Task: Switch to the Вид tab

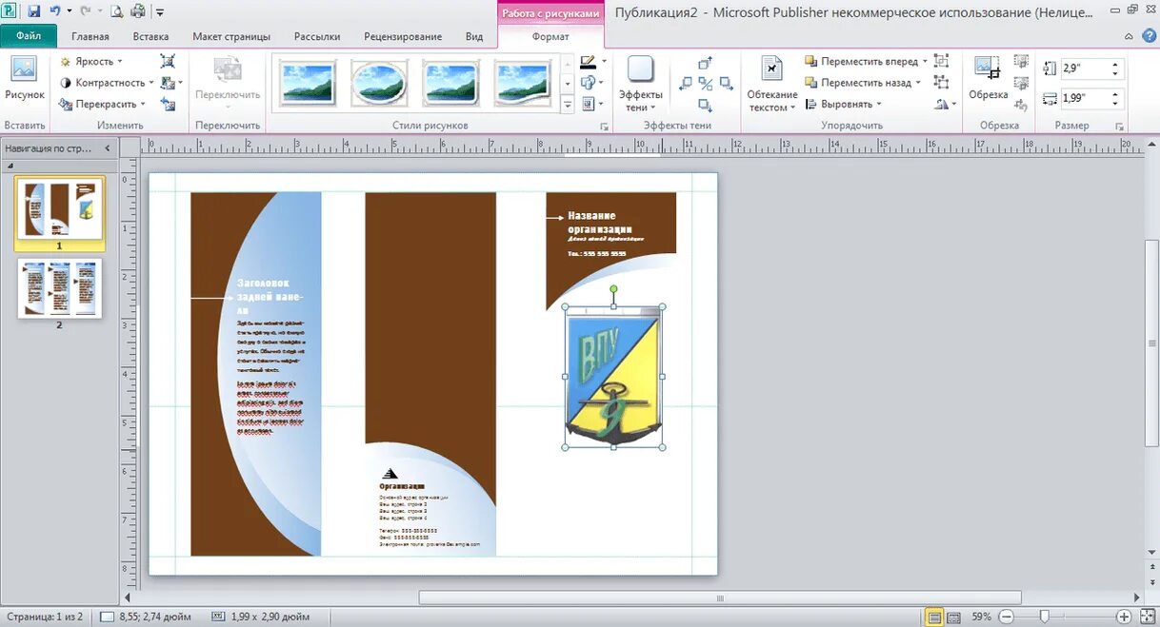Action: pos(474,36)
